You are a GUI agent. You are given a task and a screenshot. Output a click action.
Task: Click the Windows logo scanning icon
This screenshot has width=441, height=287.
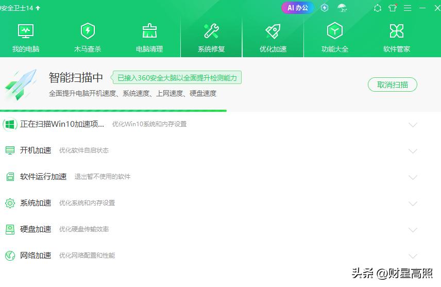coord(10,124)
